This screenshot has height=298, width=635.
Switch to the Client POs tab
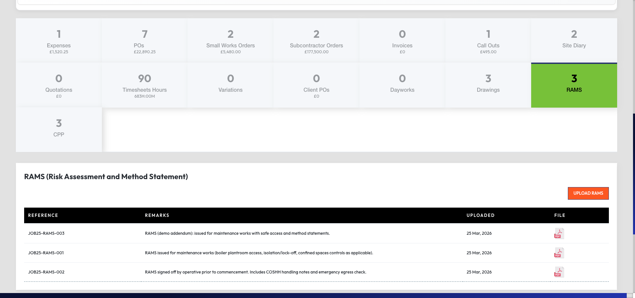[316, 84]
